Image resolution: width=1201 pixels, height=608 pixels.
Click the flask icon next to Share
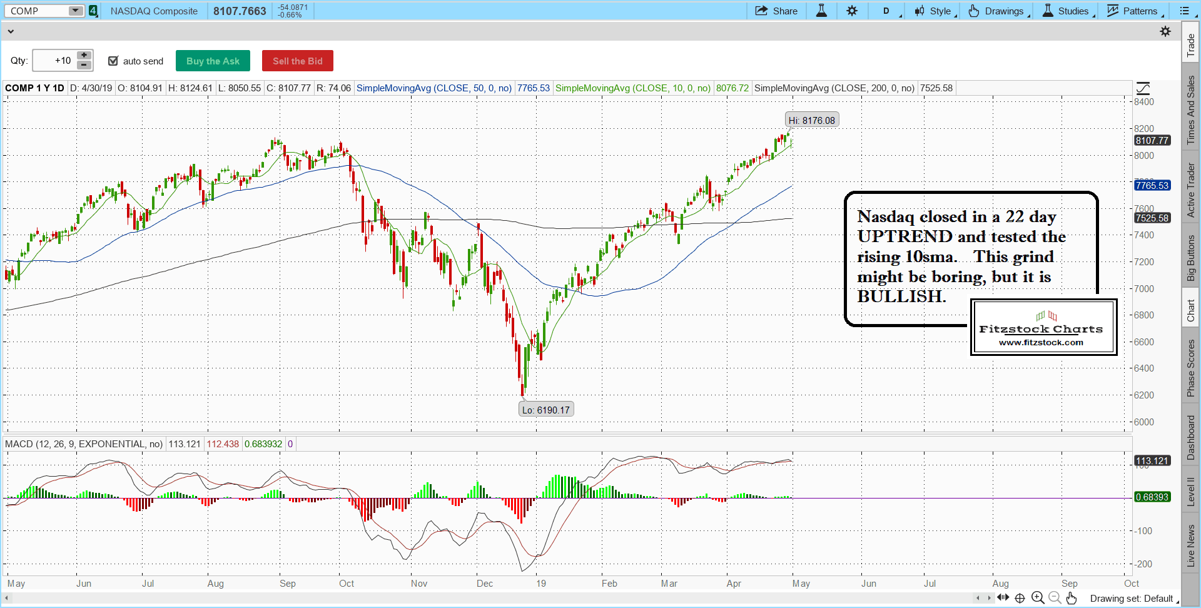pos(821,11)
